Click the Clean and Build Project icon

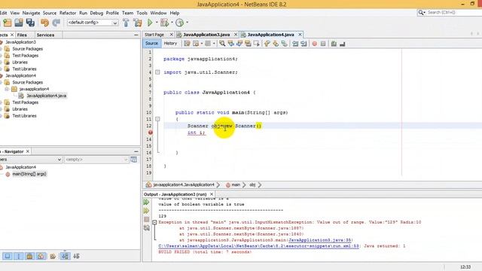[x=137, y=23]
